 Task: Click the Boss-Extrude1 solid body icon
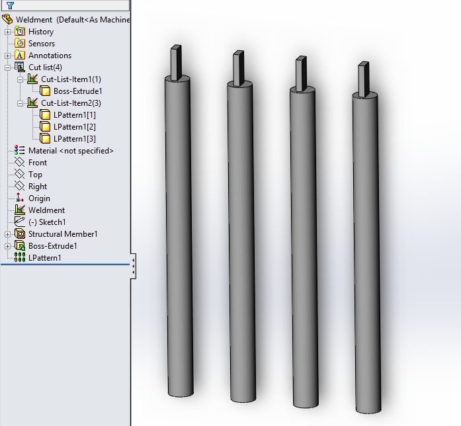point(45,91)
